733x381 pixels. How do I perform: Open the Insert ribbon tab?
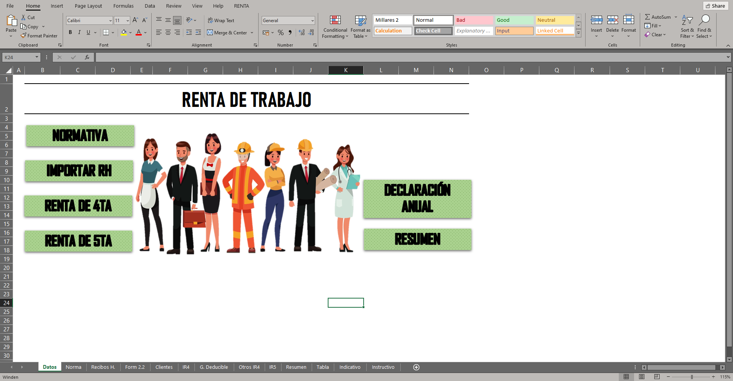(57, 6)
